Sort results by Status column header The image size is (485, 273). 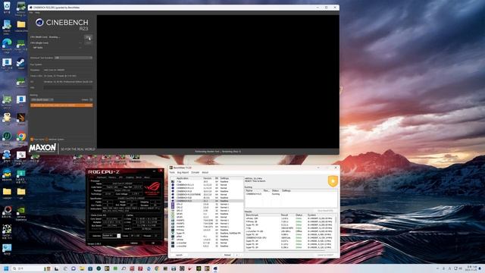pyautogui.click(x=300, y=215)
